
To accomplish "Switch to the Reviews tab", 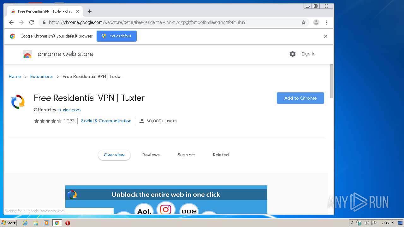I will pyautogui.click(x=151, y=155).
